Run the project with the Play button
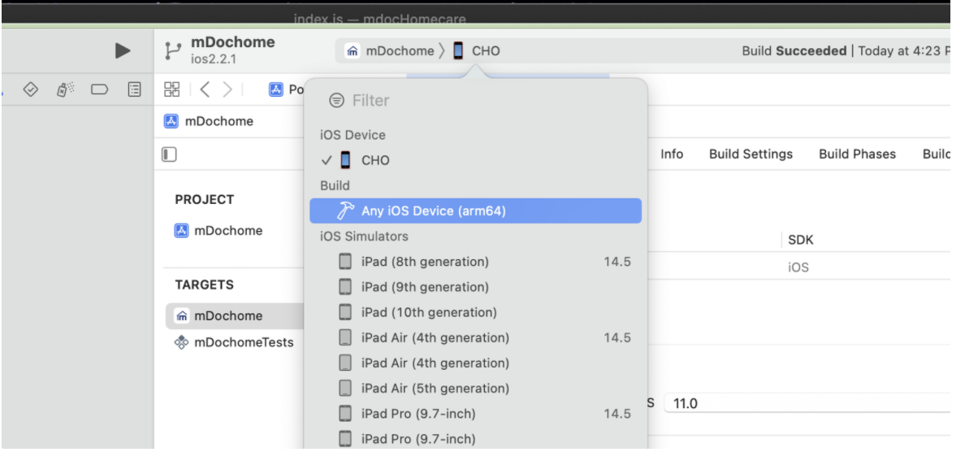The image size is (965, 465). (123, 50)
